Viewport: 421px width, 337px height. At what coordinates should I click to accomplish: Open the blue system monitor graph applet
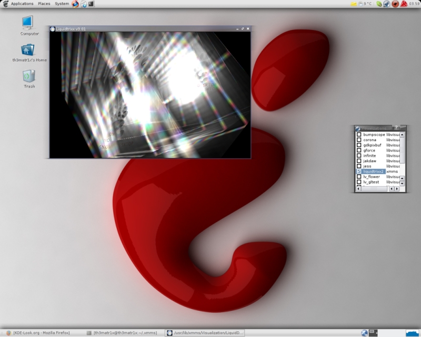pos(413,333)
